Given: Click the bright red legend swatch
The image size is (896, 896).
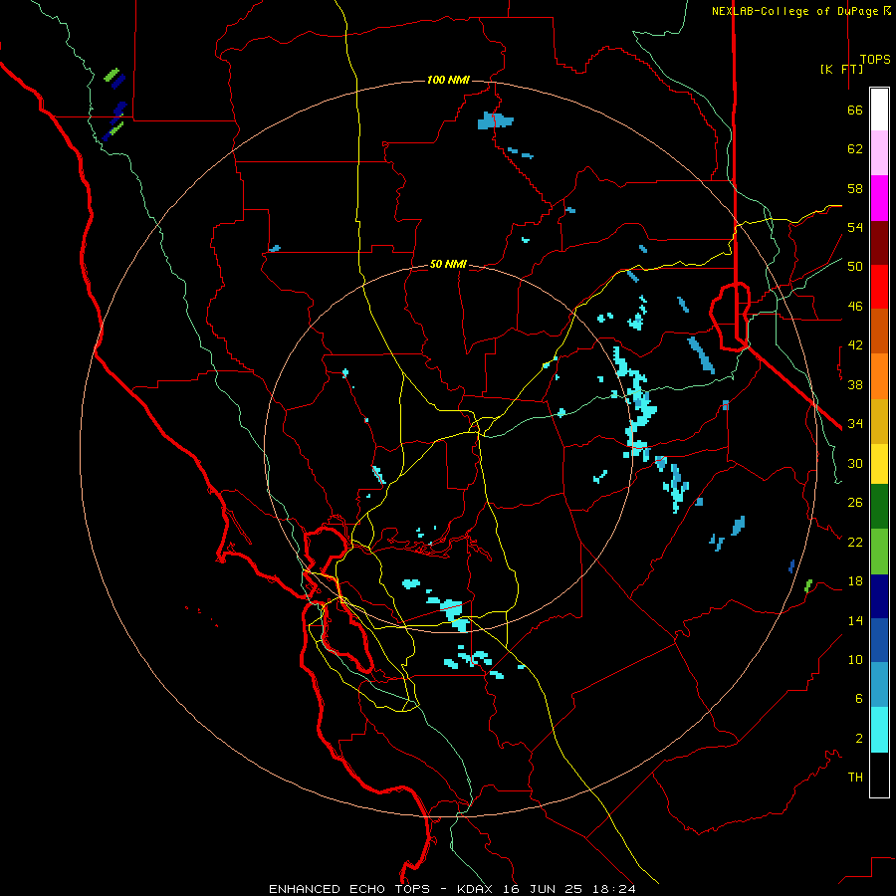Looking at the screenshot, I should (879, 287).
